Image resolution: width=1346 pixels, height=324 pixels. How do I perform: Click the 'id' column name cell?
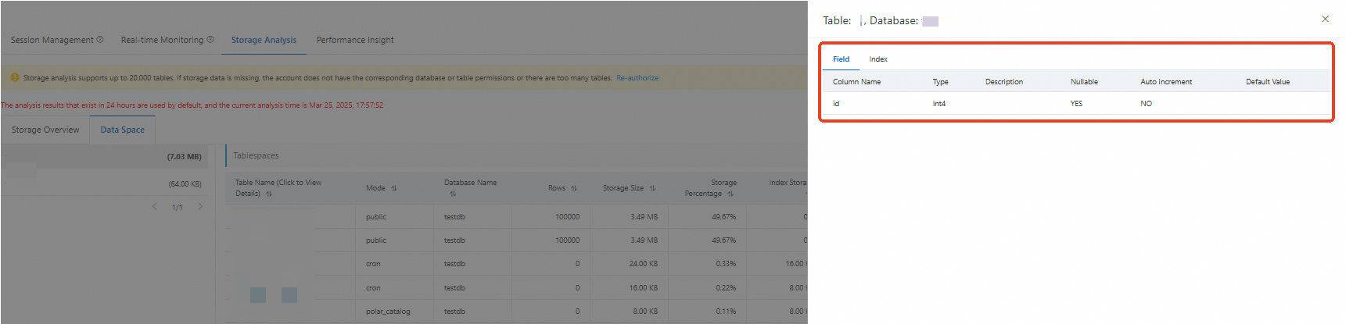coord(836,104)
